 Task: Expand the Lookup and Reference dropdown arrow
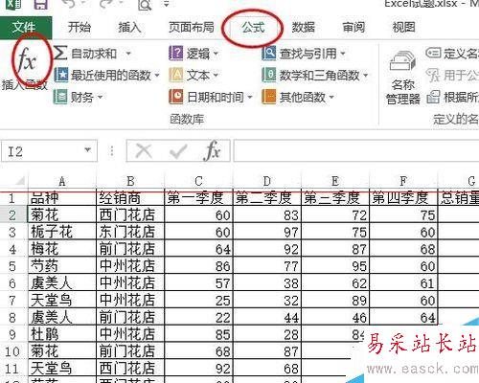click(x=343, y=54)
